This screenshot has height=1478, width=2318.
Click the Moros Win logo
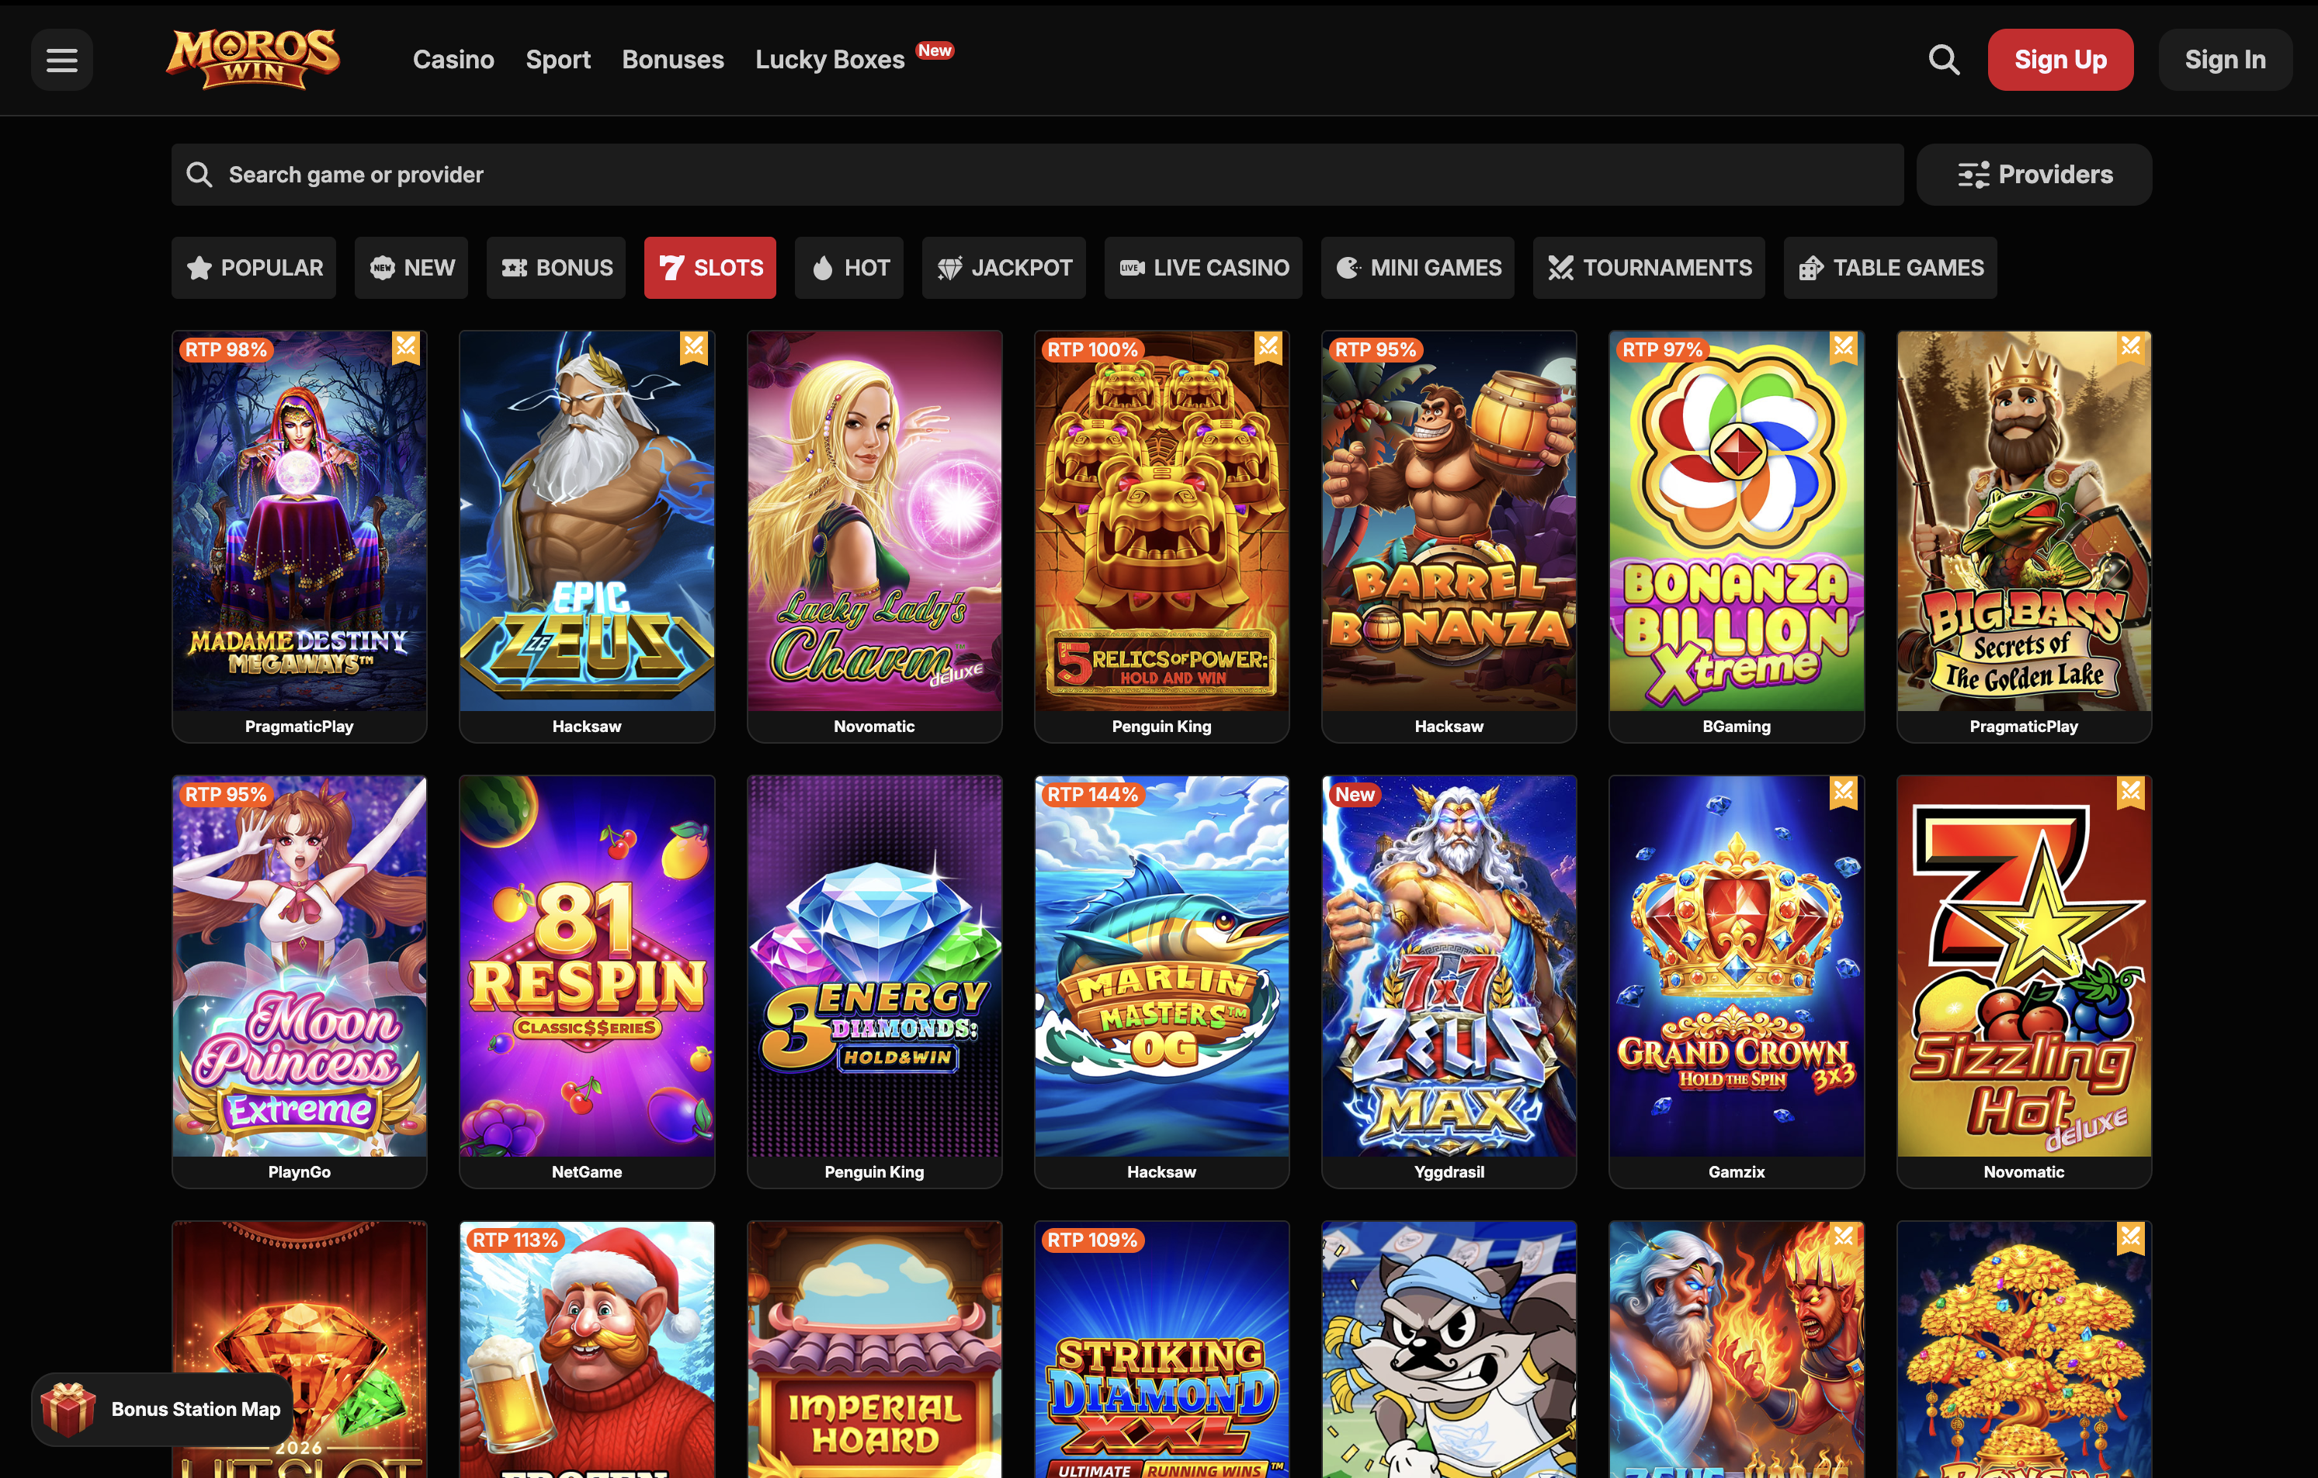click(x=252, y=59)
